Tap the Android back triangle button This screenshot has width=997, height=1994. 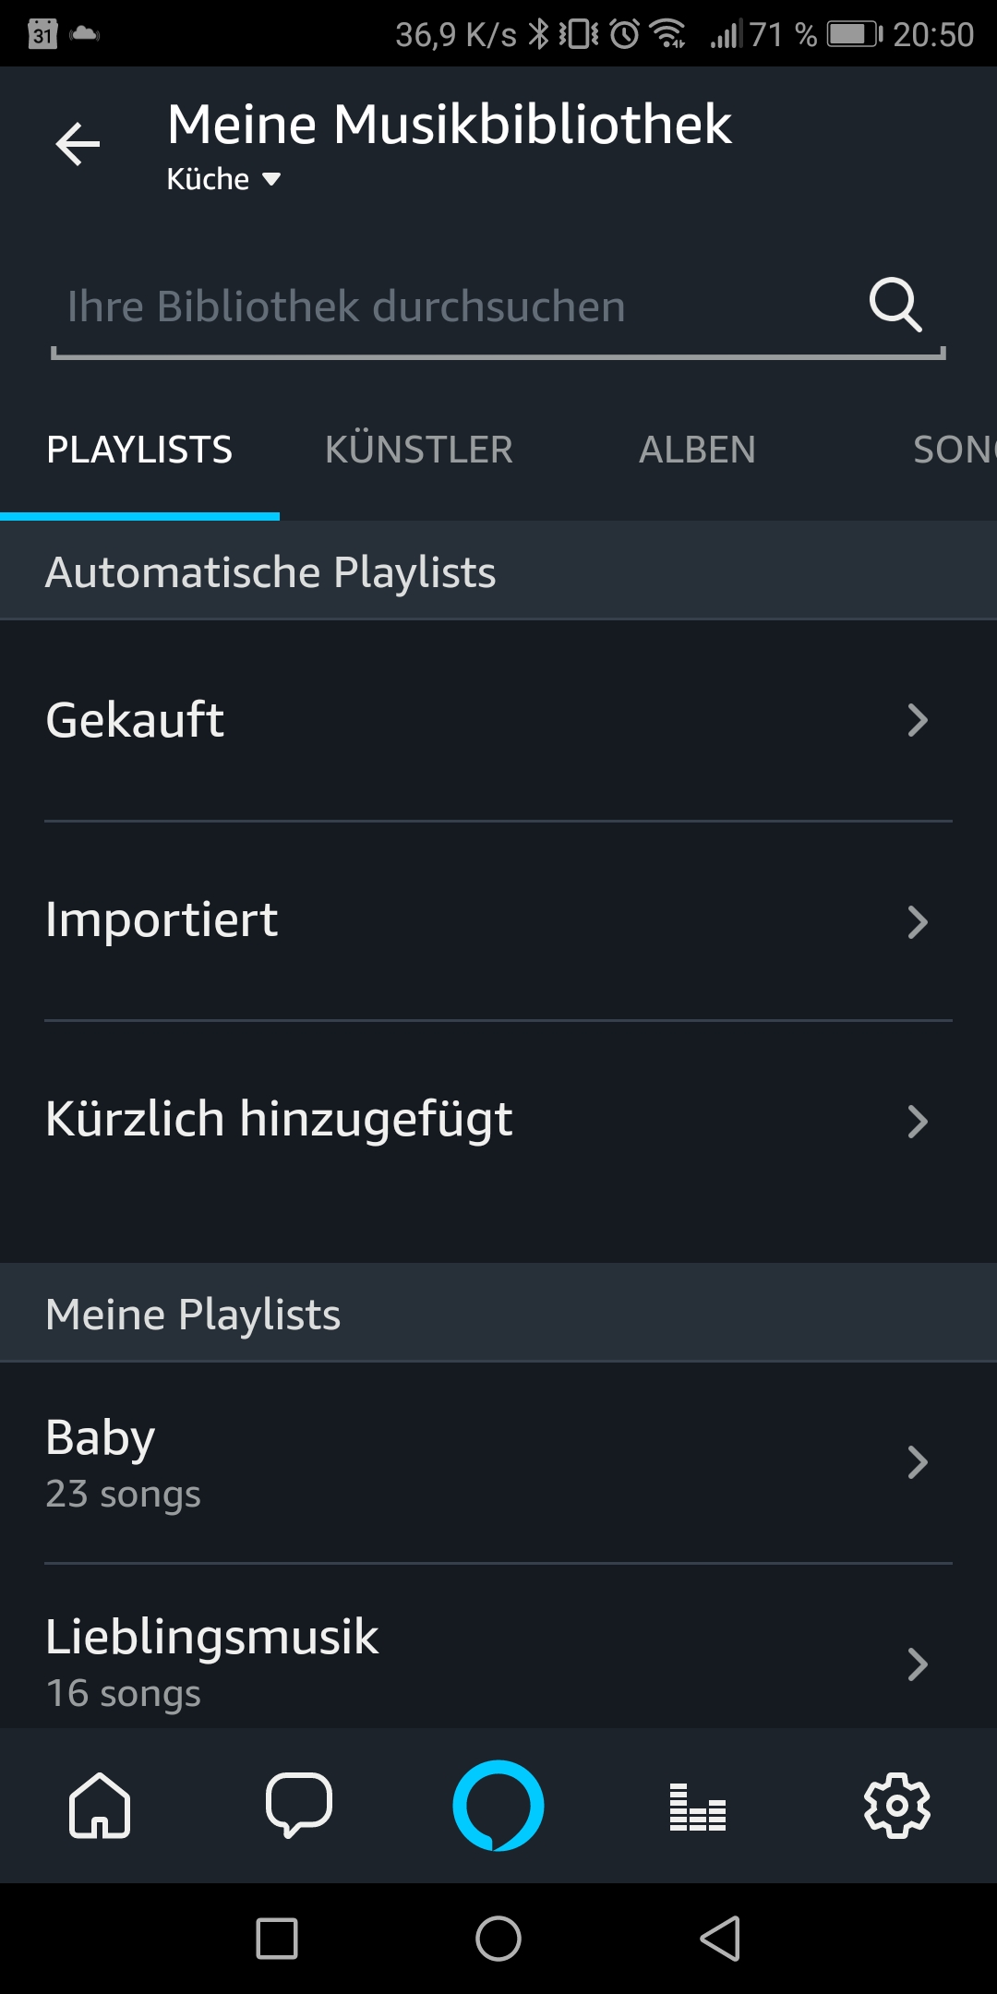720,1938
